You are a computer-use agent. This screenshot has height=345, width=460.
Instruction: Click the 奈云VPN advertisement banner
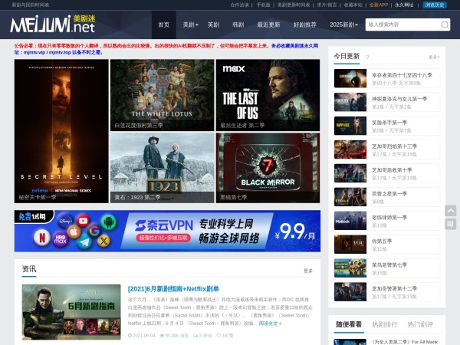(167, 231)
